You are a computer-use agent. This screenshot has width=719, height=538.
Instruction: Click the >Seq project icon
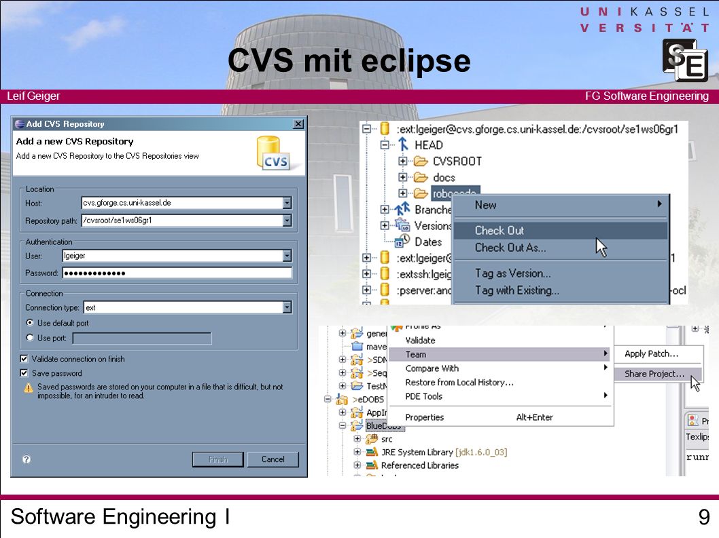(357, 373)
